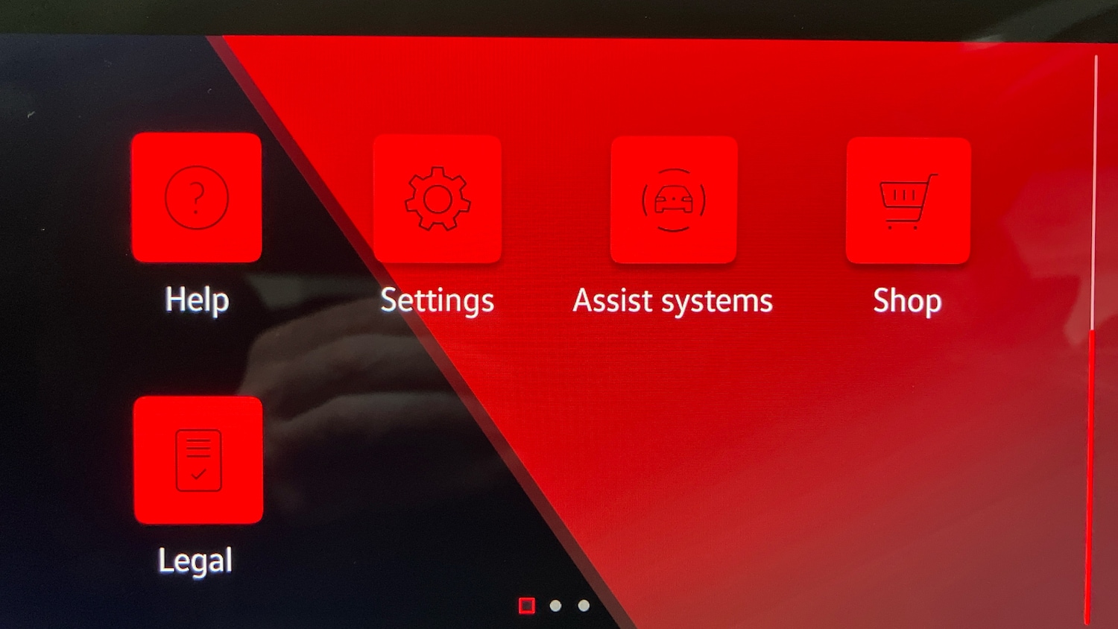Launch Shop using the cart icon
The image size is (1118, 629).
pos(908,200)
